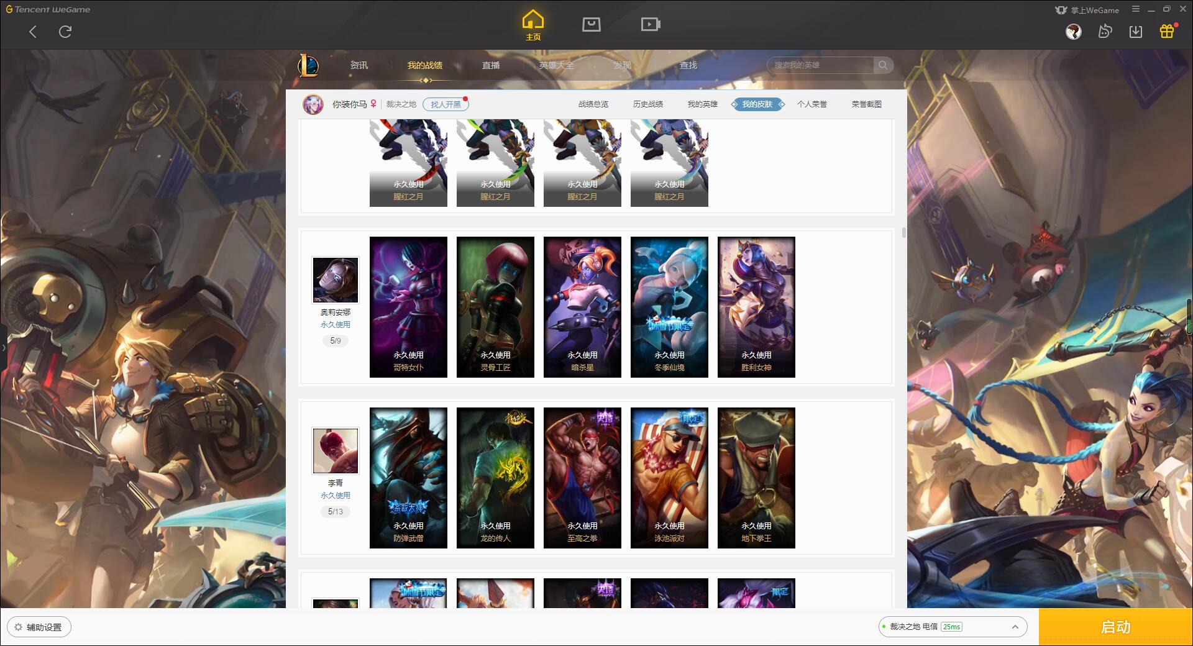The width and height of the screenshot is (1193, 646).
Task: Open the game store icon in top bar
Action: pyautogui.click(x=591, y=25)
